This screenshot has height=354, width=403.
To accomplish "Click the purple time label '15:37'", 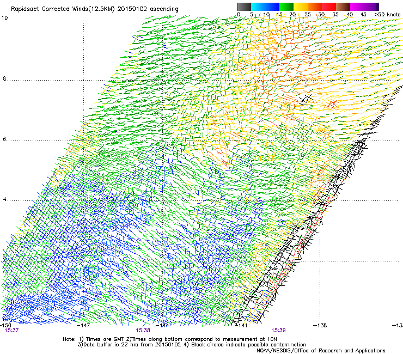I will 11,331.
